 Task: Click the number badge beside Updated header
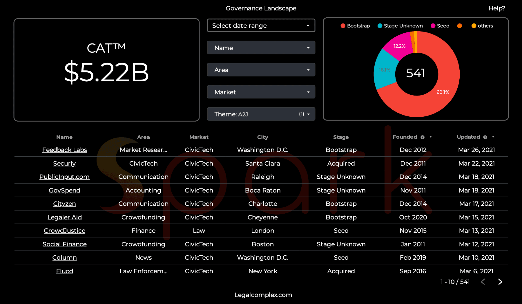(x=485, y=137)
